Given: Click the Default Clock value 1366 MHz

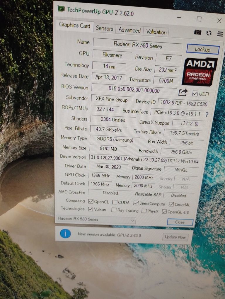Looking at the screenshot, I should tap(100, 184).
